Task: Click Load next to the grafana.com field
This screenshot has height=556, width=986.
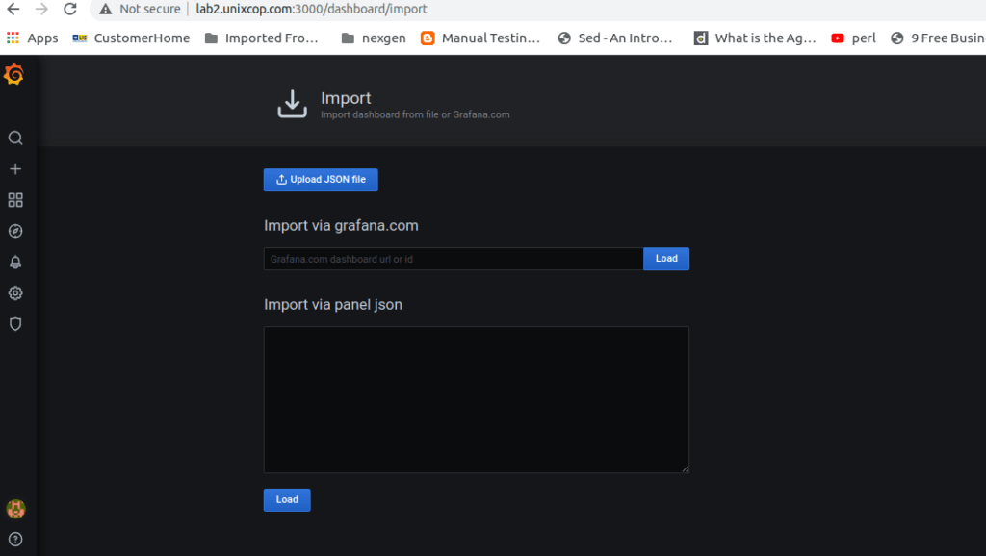Action: click(x=666, y=259)
